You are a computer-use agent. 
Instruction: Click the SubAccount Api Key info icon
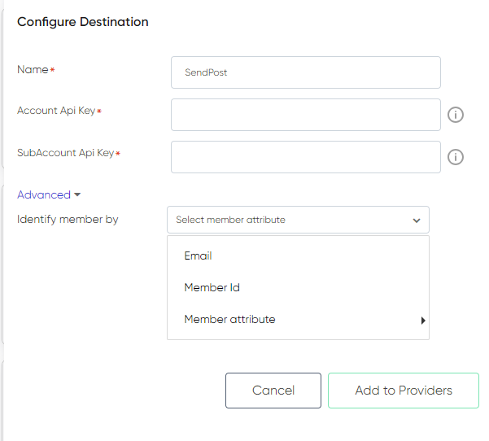point(456,157)
